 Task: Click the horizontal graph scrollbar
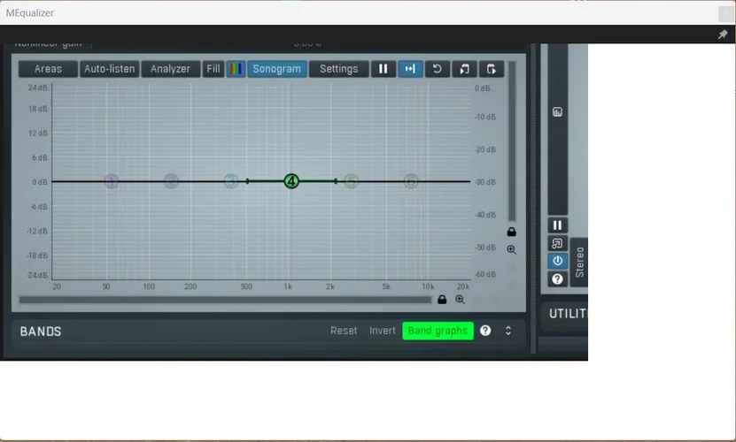coord(225,300)
